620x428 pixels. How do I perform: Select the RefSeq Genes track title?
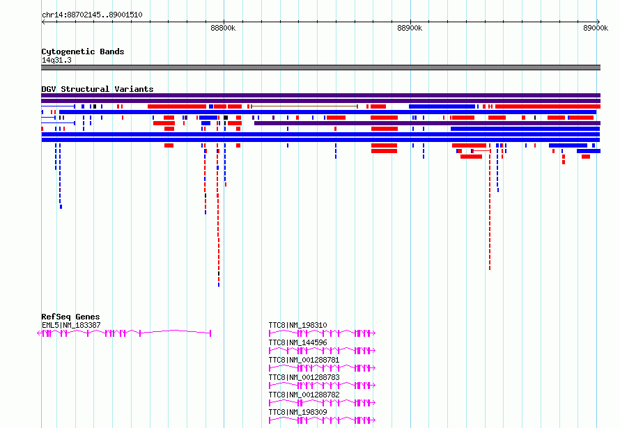70,317
